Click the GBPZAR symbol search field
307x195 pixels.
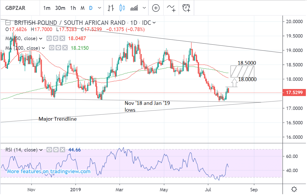(x=16, y=8)
